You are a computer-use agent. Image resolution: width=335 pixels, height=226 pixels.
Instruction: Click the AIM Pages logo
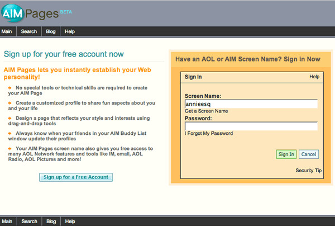[x=30, y=13]
